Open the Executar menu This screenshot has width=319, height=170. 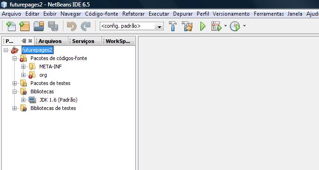(159, 14)
